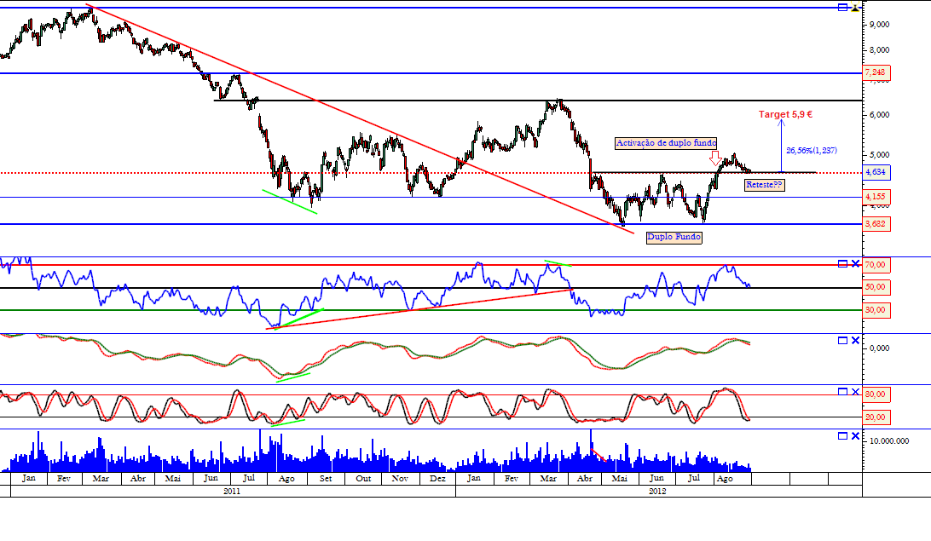Click the Ago 2011 month label
The width and height of the screenshot is (931, 541).
click(286, 479)
